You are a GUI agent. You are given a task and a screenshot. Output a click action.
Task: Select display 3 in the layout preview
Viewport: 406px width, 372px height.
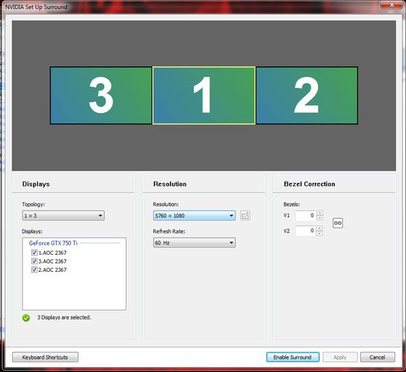pyautogui.click(x=101, y=96)
